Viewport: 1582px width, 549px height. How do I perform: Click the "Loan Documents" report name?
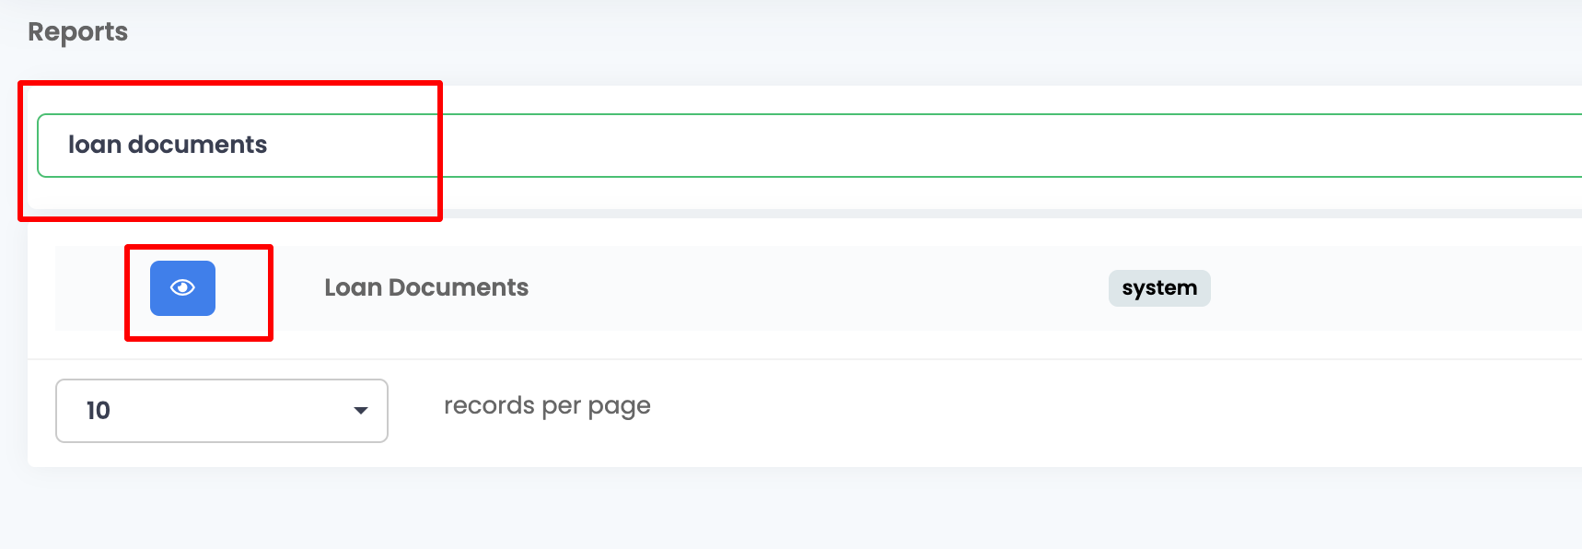(426, 288)
